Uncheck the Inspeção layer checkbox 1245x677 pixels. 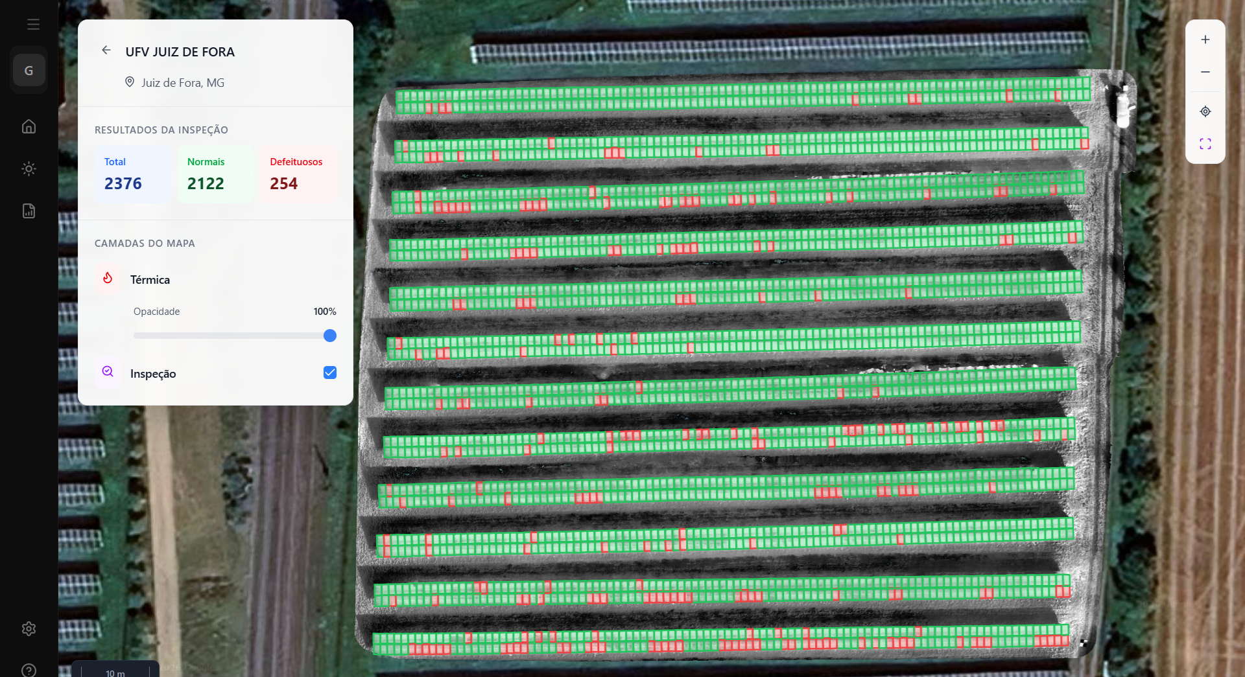330,373
